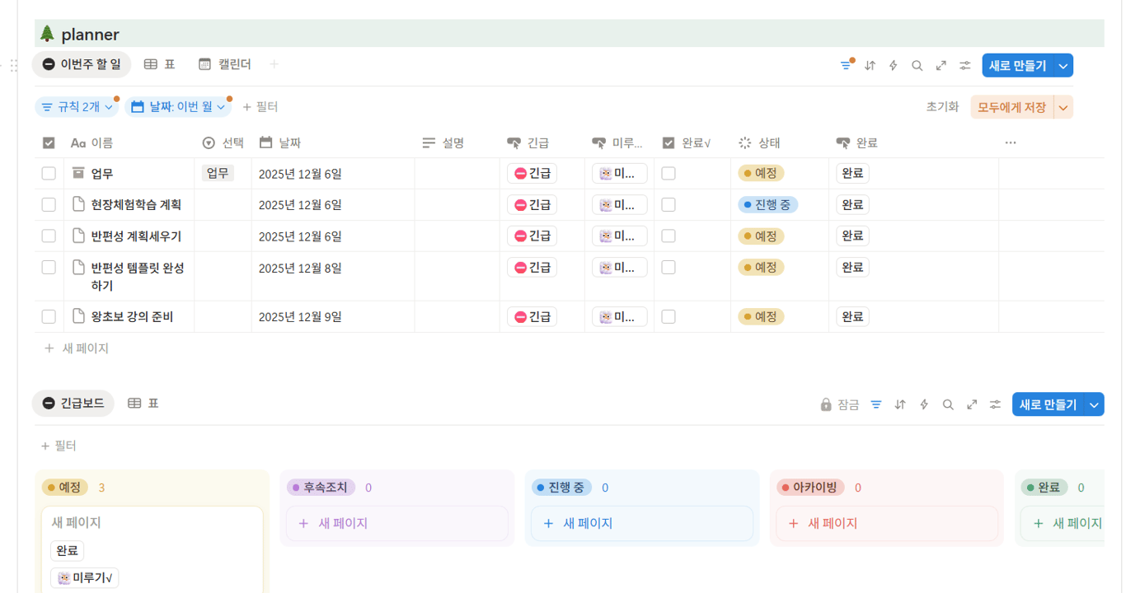Open search in the 긴급보드 toolbar
The width and height of the screenshot is (1126, 593).
pyautogui.click(x=948, y=404)
